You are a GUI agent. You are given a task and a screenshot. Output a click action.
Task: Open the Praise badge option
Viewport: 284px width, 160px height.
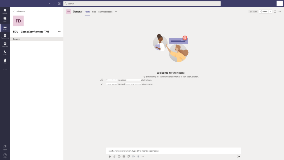tap(138, 156)
